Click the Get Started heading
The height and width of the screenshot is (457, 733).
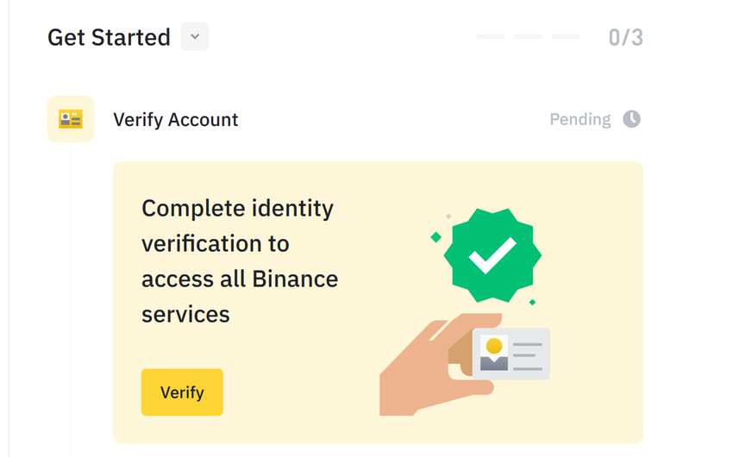click(109, 38)
